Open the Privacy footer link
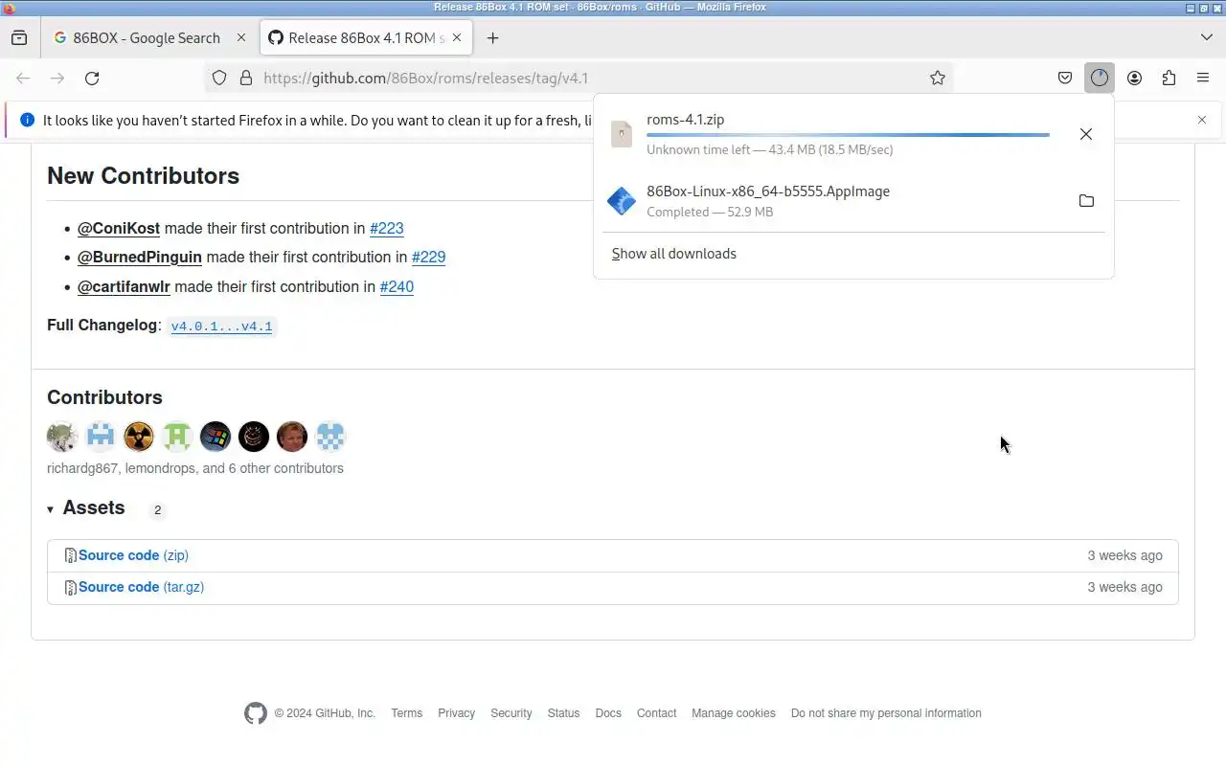 coord(457,713)
